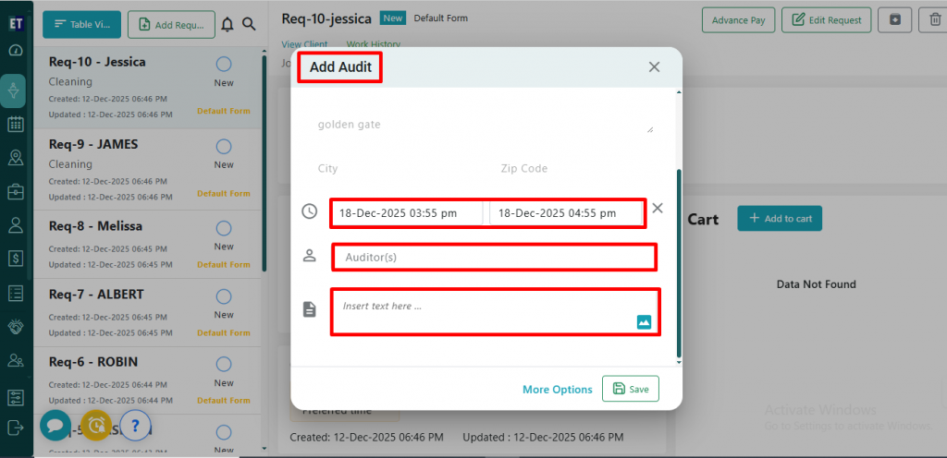Open the Table View dropdown
947x458 pixels.
pyautogui.click(x=81, y=24)
